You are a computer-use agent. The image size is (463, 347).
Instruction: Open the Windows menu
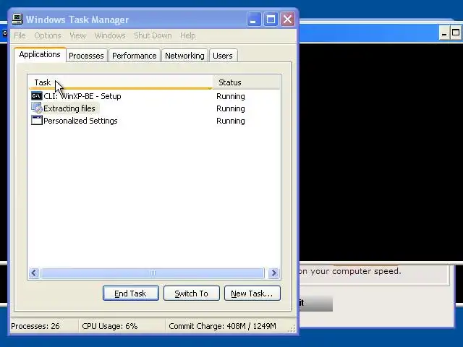110,35
